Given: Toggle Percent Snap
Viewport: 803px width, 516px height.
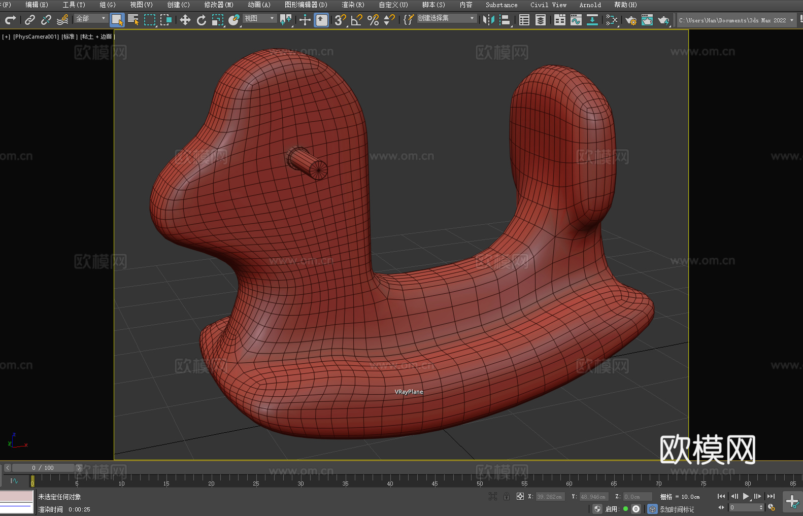Looking at the screenshot, I should [x=373, y=20].
